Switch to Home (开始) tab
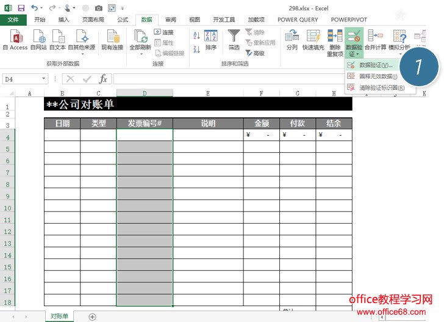The height and width of the screenshot is (322, 444). [40, 20]
